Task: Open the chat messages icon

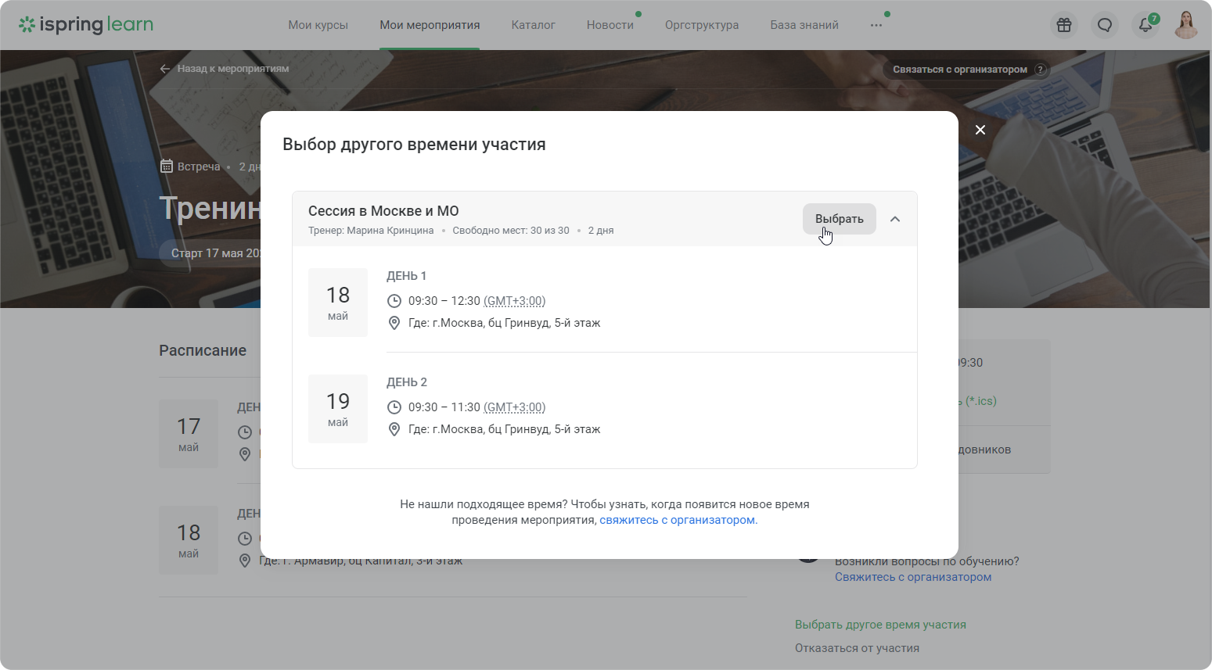Action: (1105, 25)
